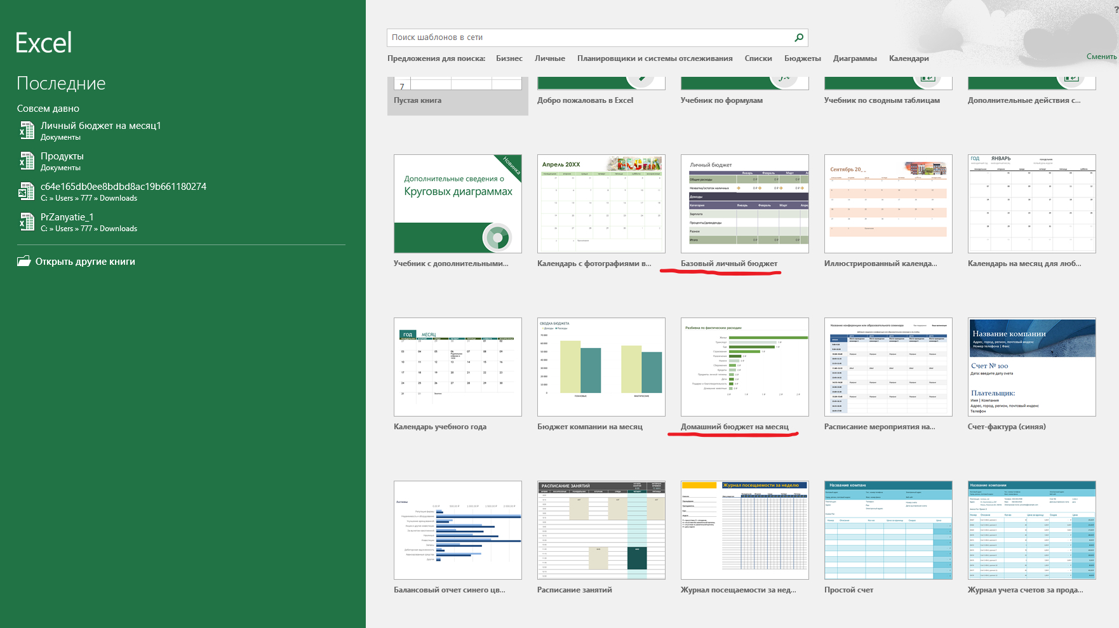This screenshot has width=1119, height=628.
Task: Select the Бюджеты search suggestion
Action: (803, 58)
